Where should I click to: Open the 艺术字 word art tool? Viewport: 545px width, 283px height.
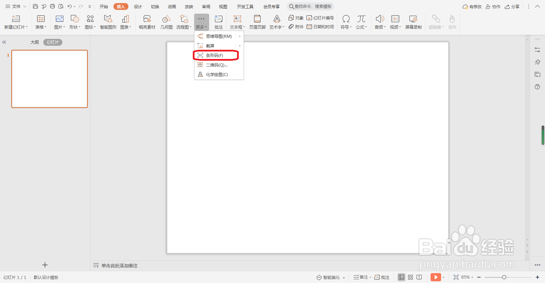click(277, 22)
